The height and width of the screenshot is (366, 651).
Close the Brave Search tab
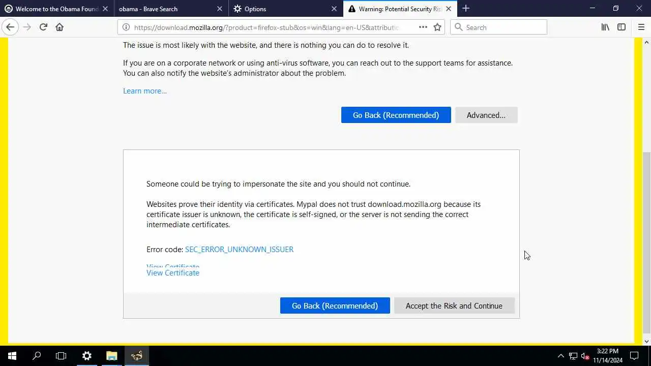coord(220,9)
